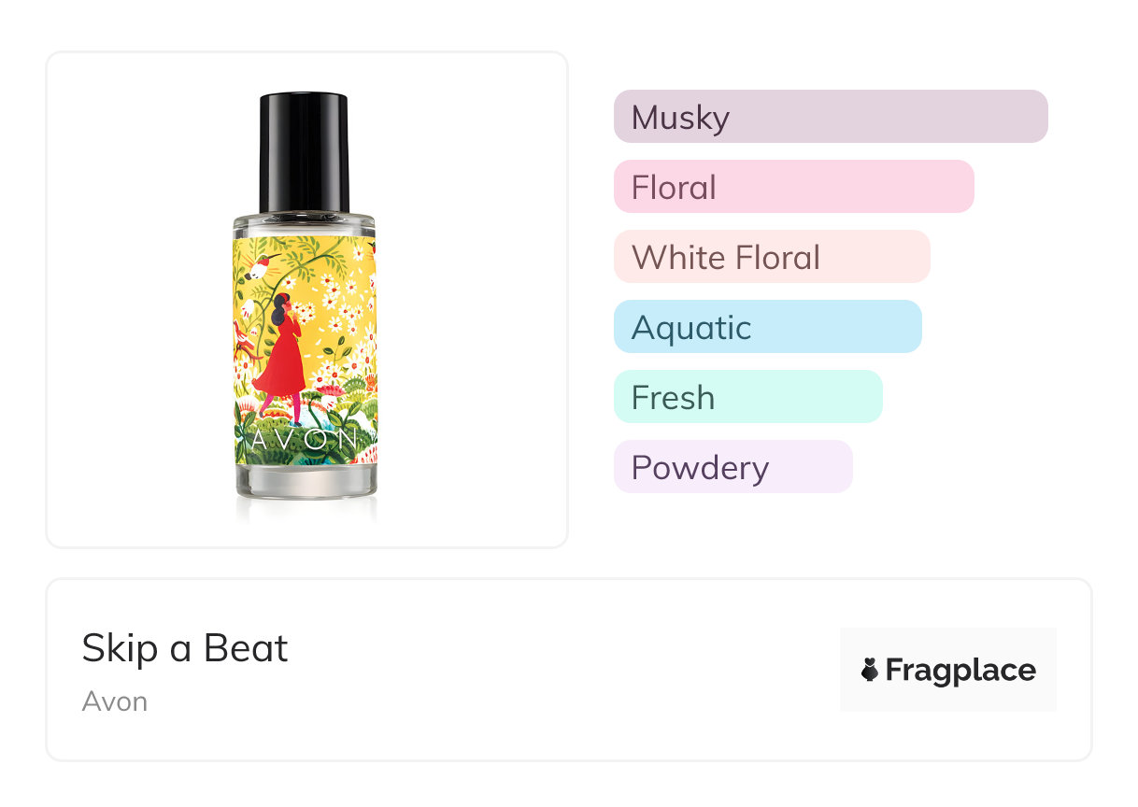Select the Musky accord bar
The image size is (1138, 807).
tap(831, 117)
